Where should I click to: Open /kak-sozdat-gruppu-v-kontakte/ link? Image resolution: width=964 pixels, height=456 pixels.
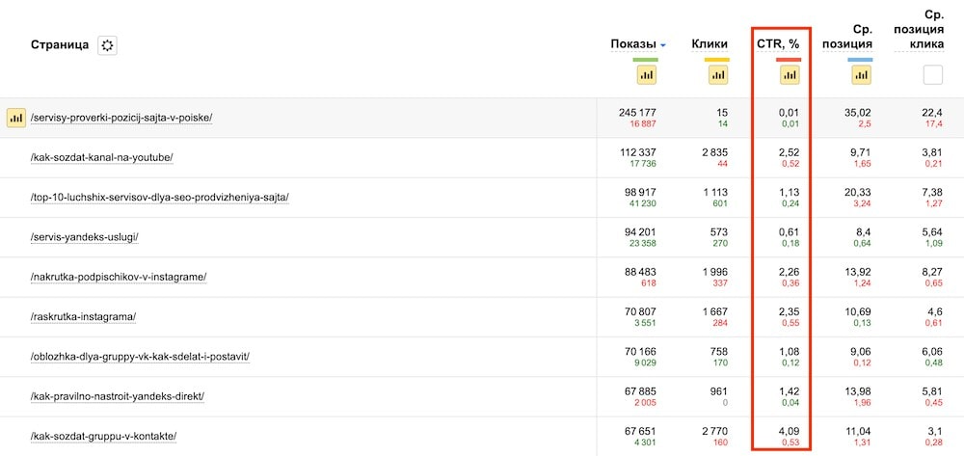pyautogui.click(x=103, y=436)
